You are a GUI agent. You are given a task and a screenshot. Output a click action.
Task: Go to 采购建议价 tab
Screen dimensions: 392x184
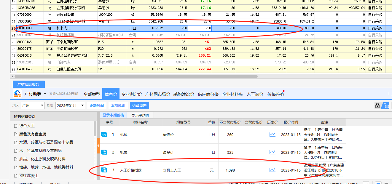tap(184, 94)
